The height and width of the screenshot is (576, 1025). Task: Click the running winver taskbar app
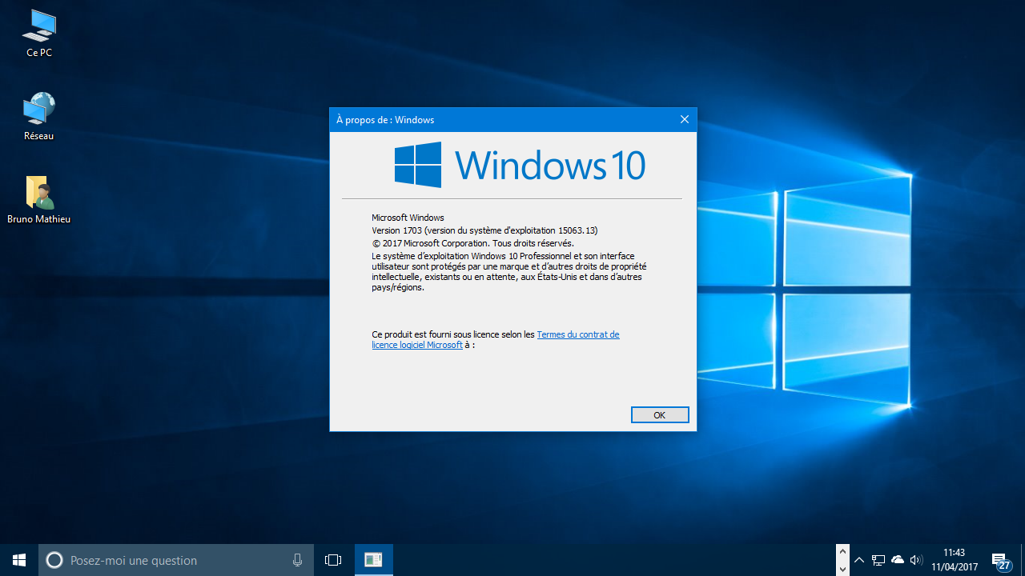pos(373,560)
